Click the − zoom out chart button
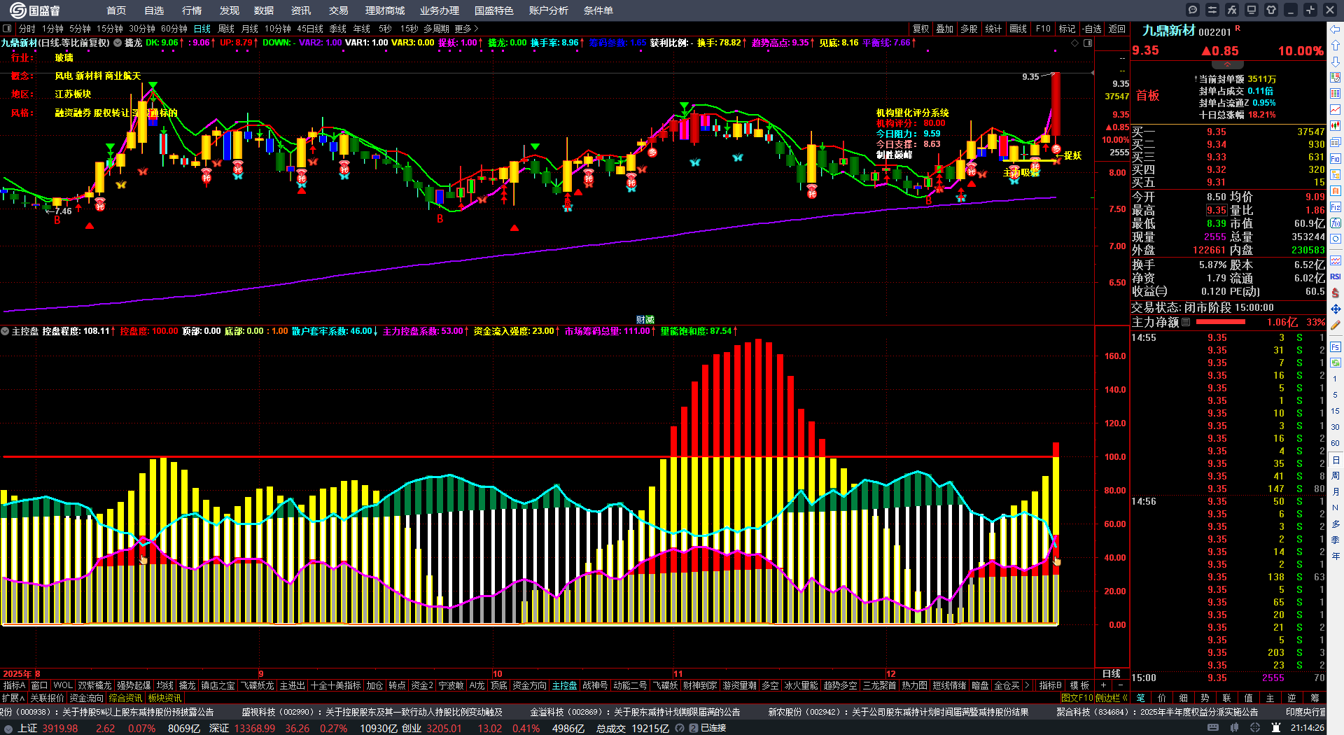Screen dimensions: 1344x735 pyautogui.click(x=1120, y=685)
